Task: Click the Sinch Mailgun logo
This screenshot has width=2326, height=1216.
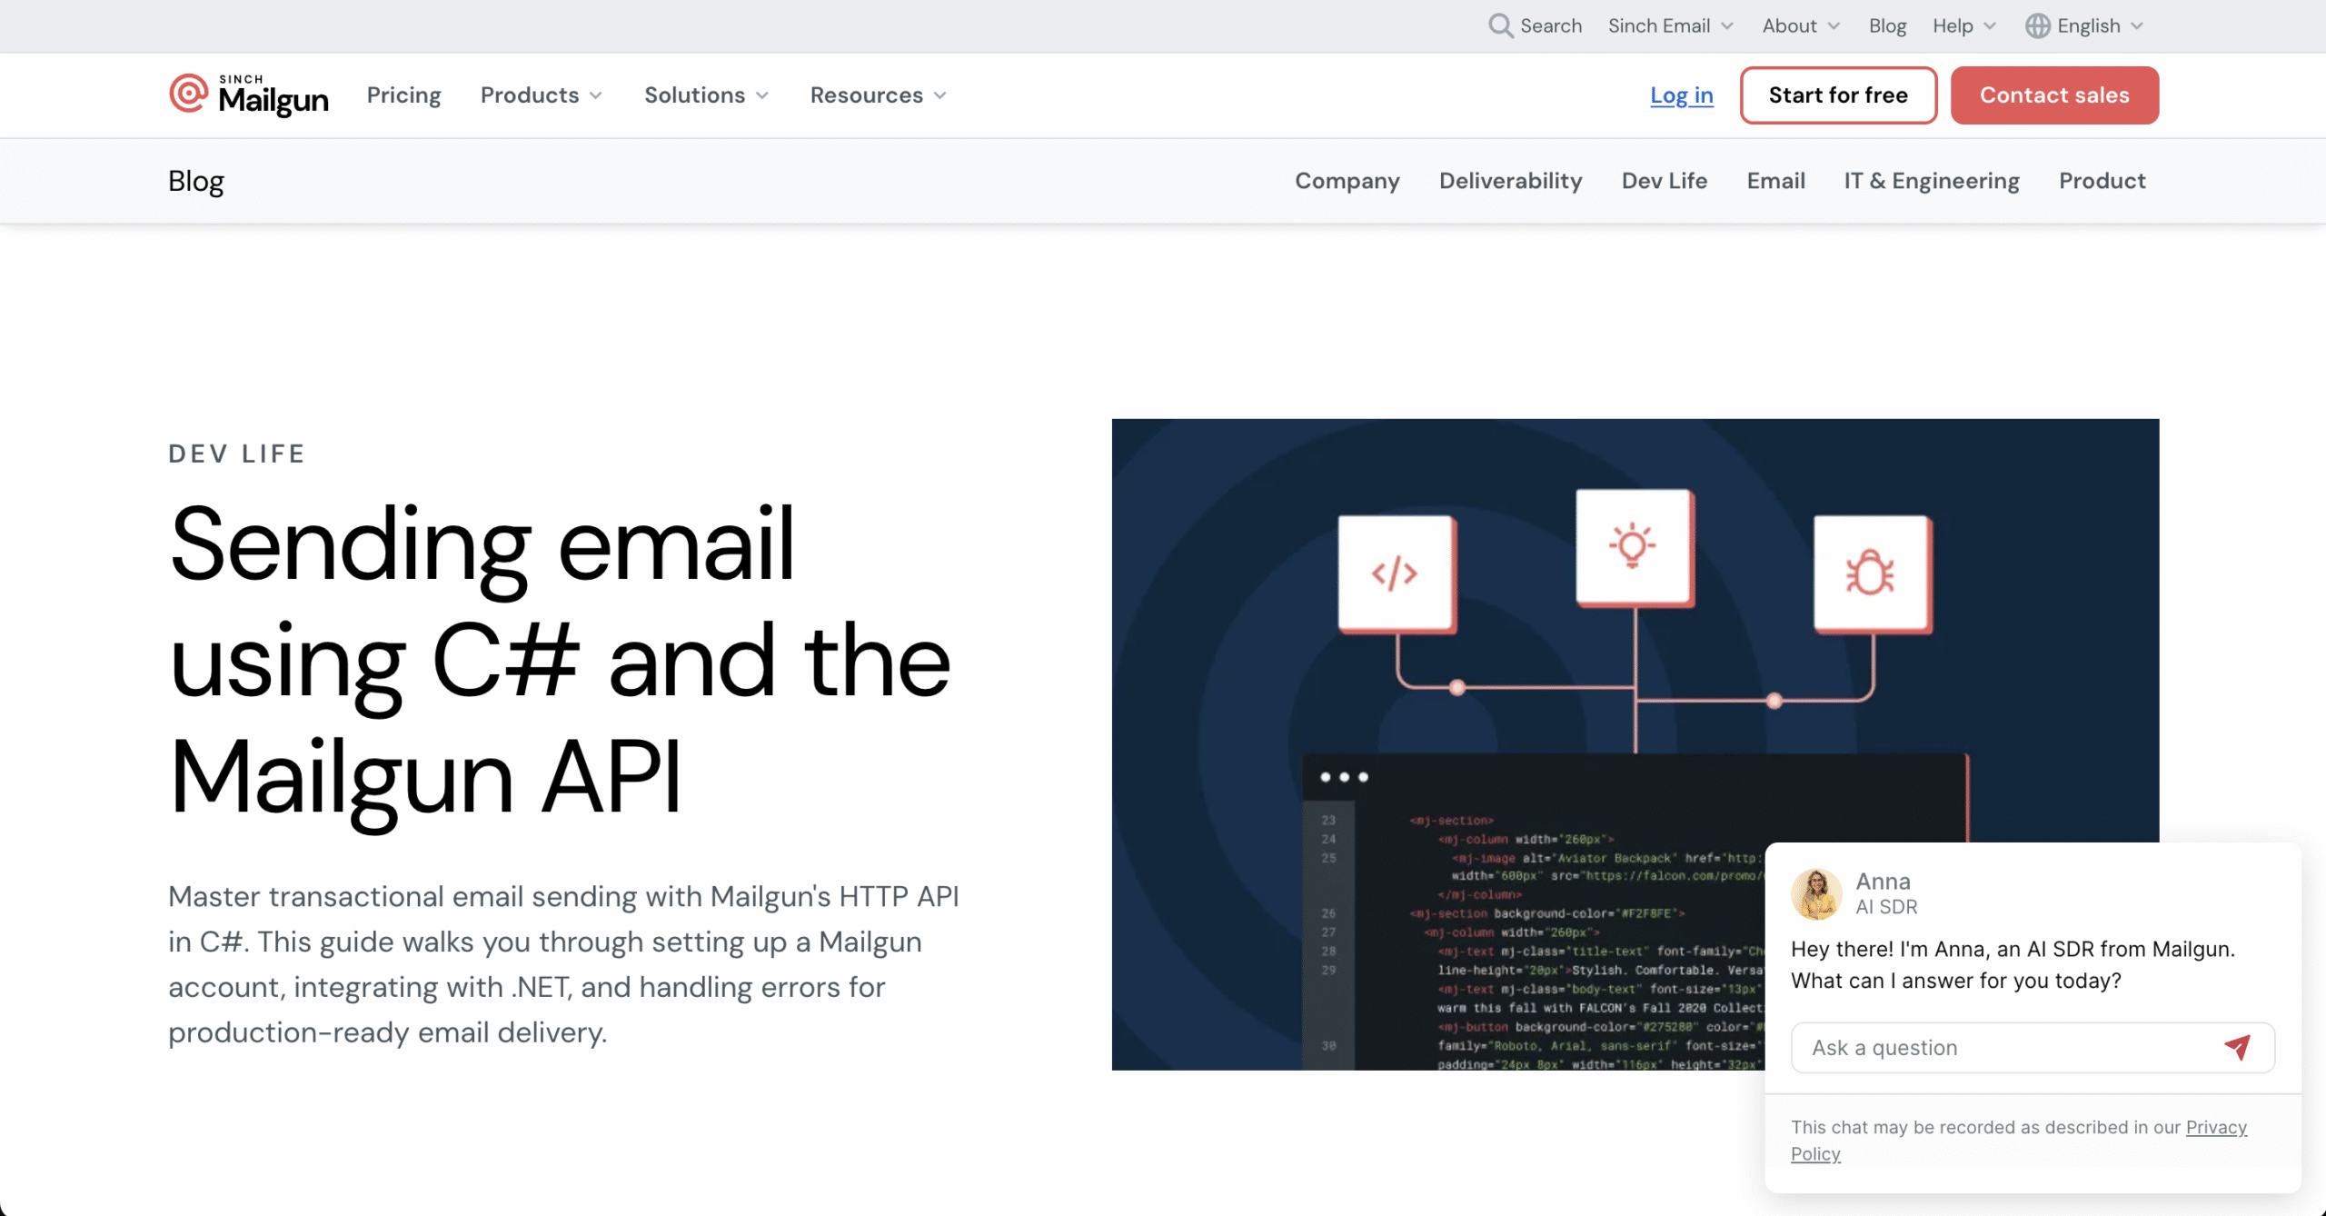Action: pos(249,95)
